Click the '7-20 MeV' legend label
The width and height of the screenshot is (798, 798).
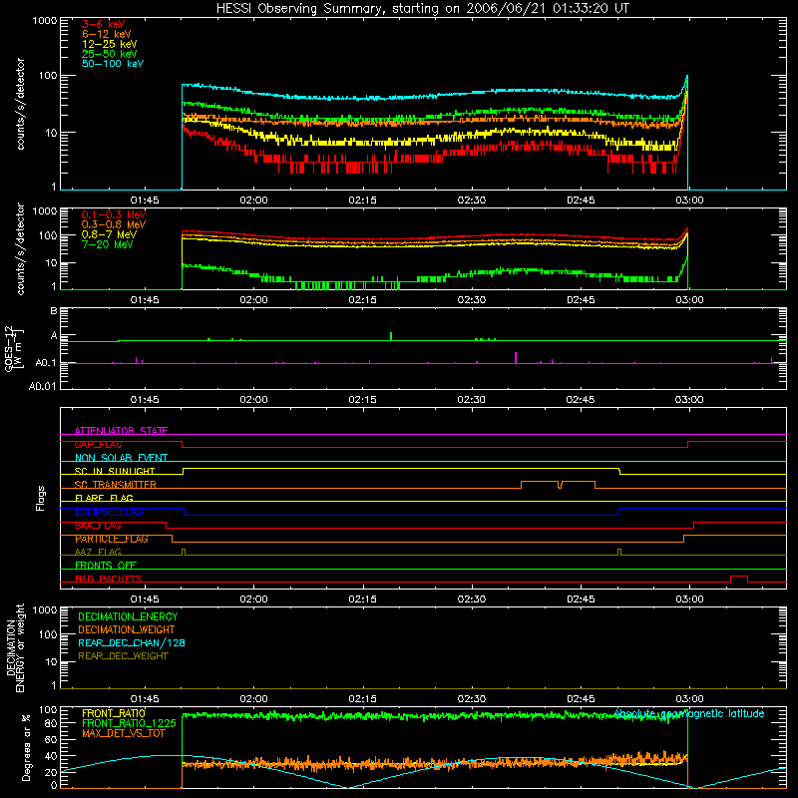click(x=107, y=244)
